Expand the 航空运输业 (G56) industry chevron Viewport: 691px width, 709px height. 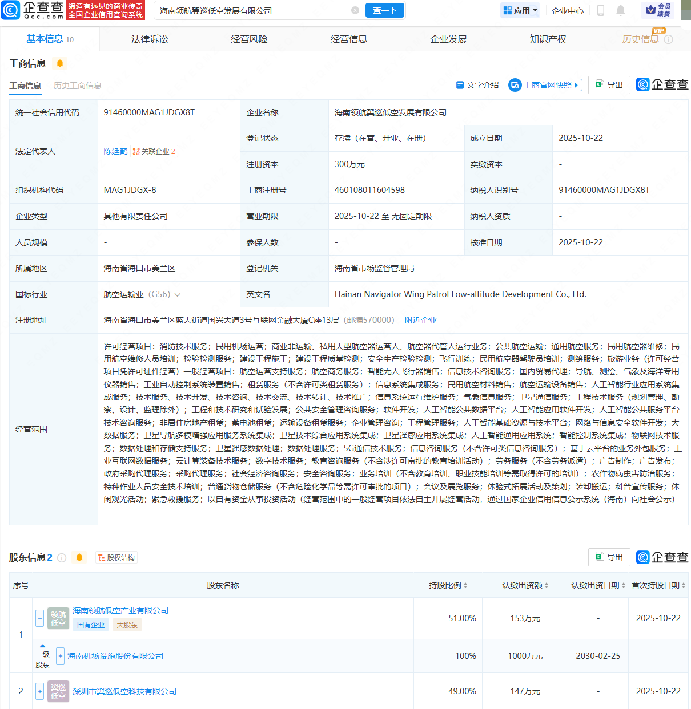177,294
